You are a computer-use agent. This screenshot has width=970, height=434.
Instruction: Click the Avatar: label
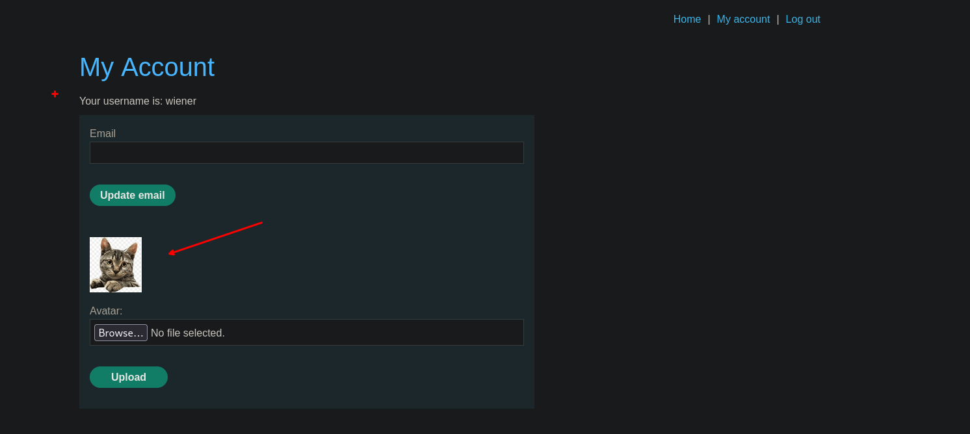pyautogui.click(x=106, y=311)
